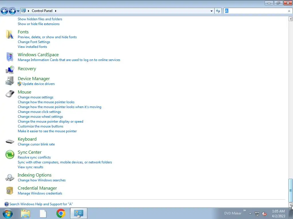Viewport: 293px width, 219px height.
Task: Click the shield icon beside Update device drivers
Action: tap(19, 84)
